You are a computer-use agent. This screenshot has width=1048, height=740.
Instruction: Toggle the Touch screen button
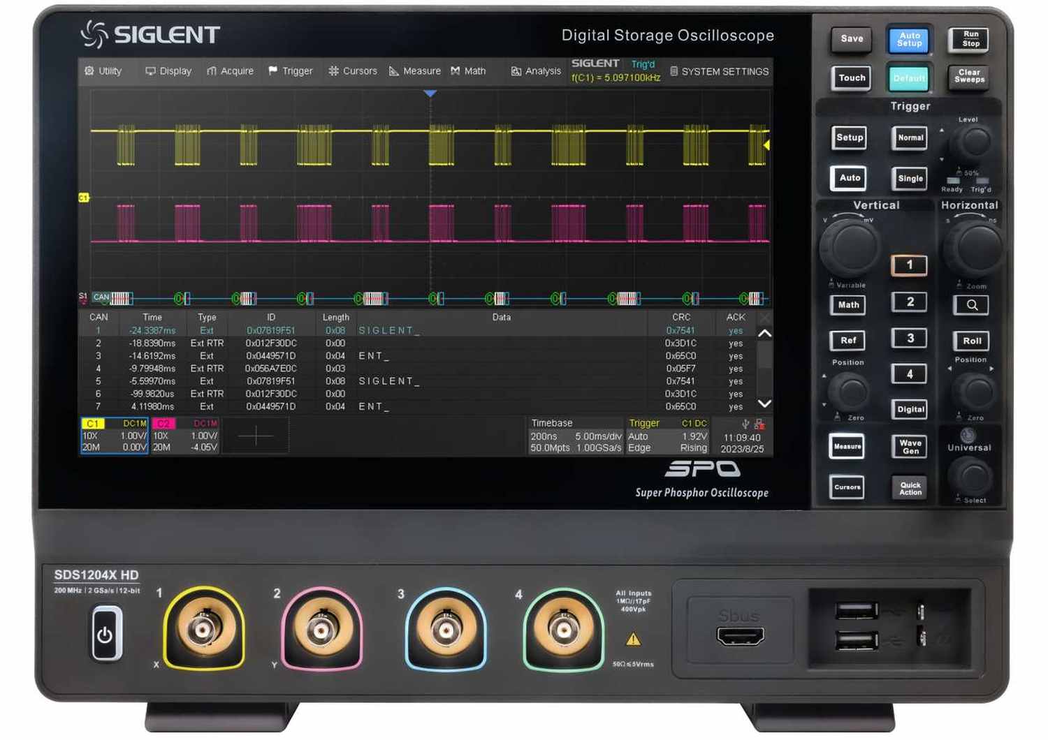click(x=852, y=78)
